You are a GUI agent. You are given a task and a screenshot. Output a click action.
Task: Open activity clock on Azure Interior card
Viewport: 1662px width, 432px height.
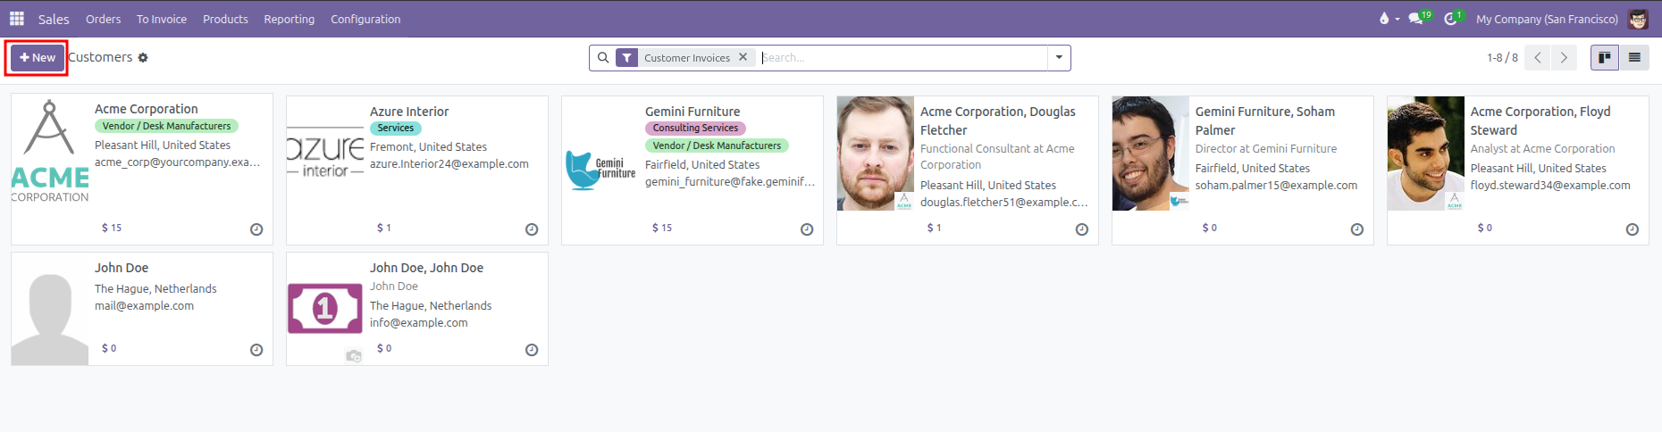[x=532, y=229]
